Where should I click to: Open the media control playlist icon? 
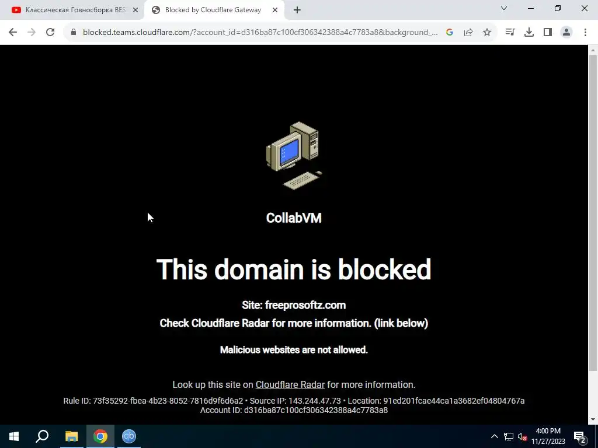[x=510, y=33]
